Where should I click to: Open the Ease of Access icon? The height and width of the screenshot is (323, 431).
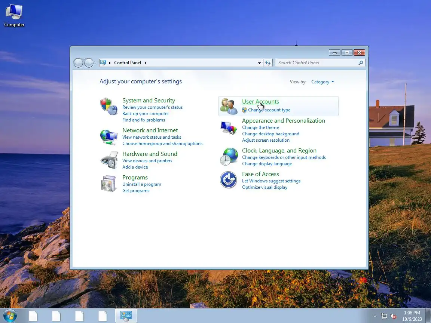[x=229, y=180]
